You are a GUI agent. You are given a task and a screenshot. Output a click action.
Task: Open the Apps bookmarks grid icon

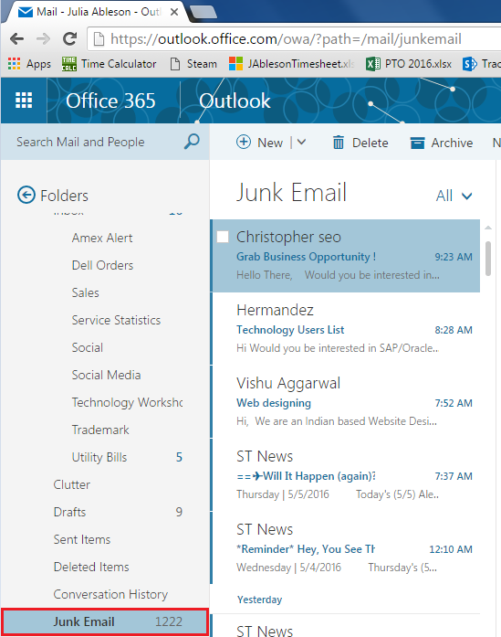14,64
